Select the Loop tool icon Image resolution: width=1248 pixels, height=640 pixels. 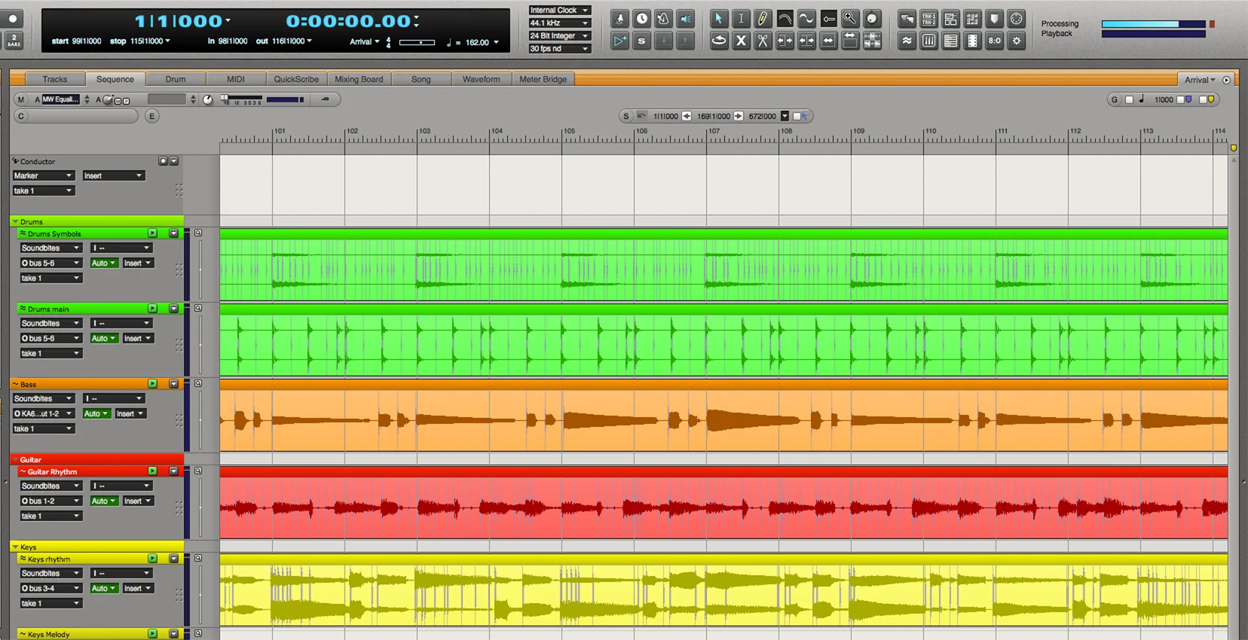719,41
